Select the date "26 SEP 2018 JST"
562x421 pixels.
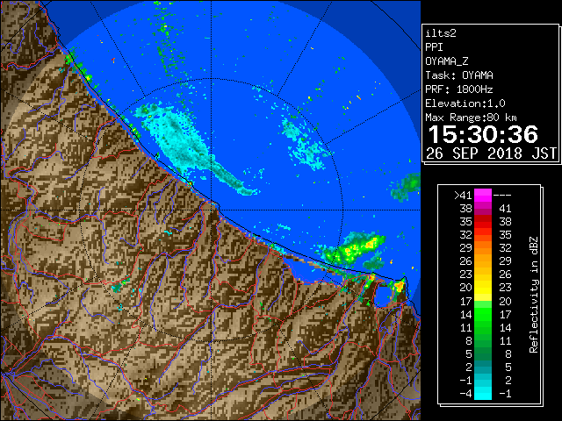[x=491, y=153]
